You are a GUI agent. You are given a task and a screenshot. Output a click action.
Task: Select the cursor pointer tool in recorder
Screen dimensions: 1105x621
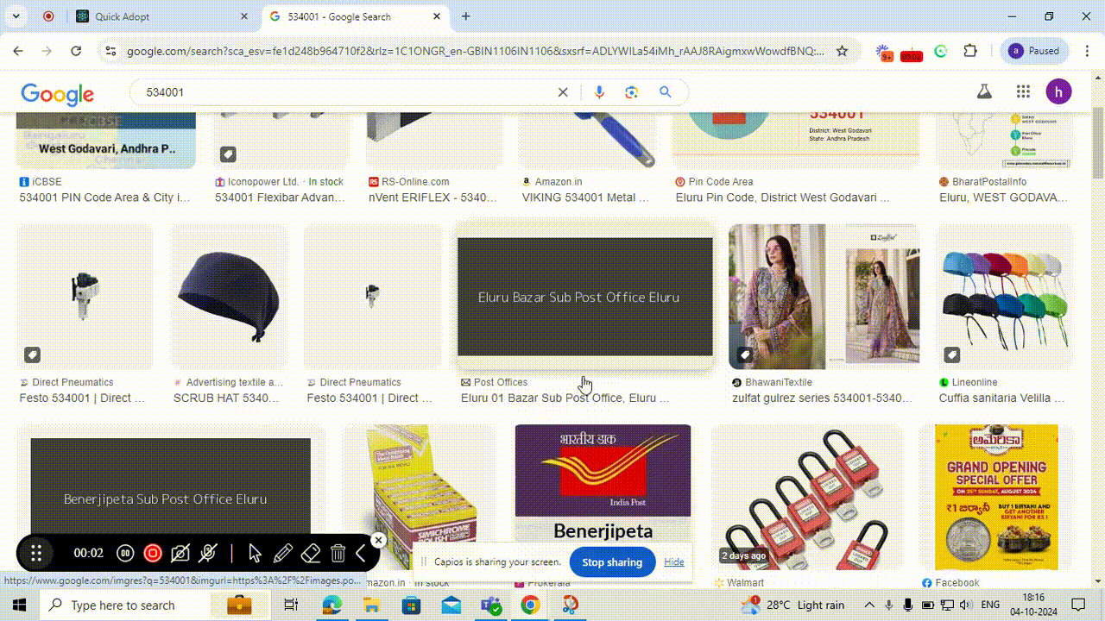pyautogui.click(x=255, y=554)
